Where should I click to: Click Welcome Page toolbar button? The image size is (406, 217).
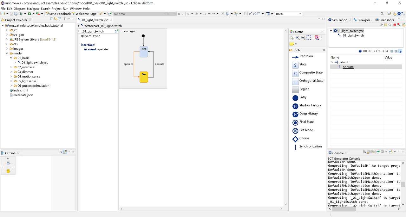[84, 14]
